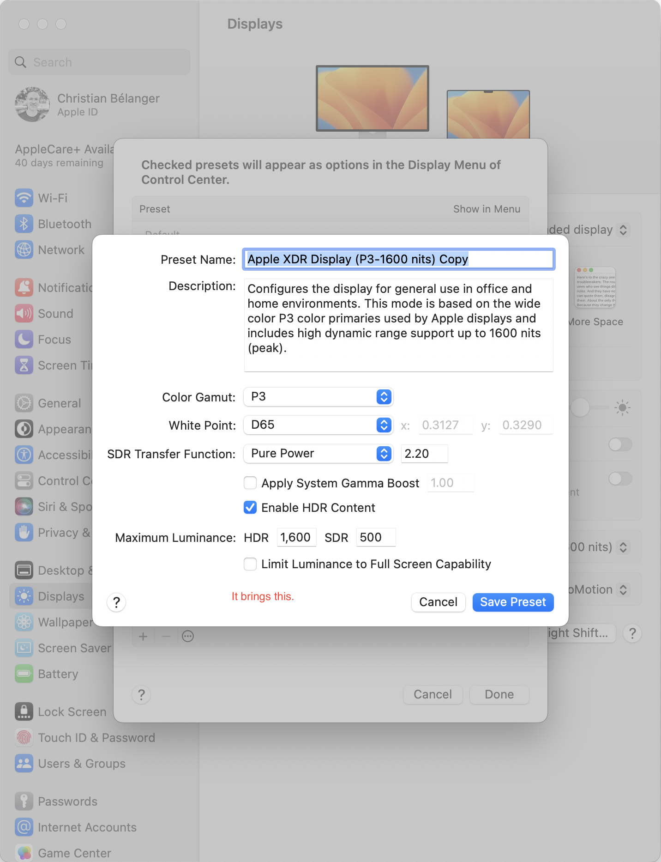Click the General gear icon
661x862 pixels.
[24, 403]
